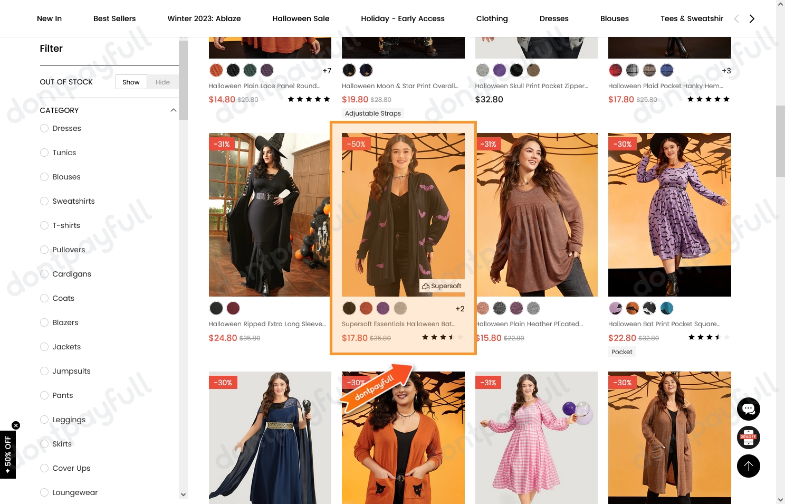Expand the +7 extra color options
Screen dimensions: 785x504
coord(327,70)
